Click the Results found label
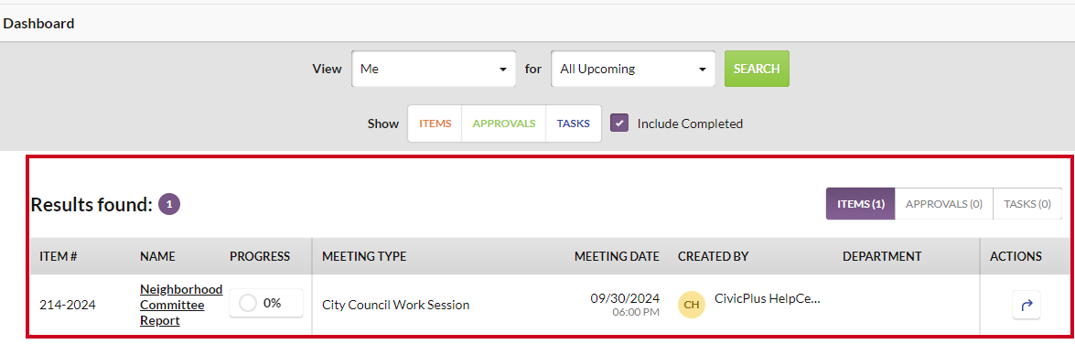1075x355 pixels. (91, 204)
